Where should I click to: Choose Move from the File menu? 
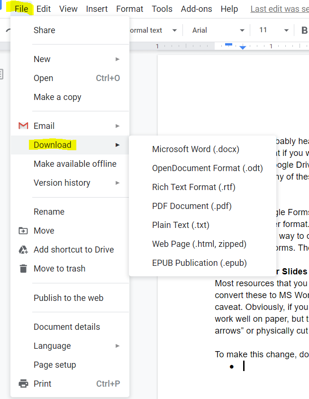70,231
